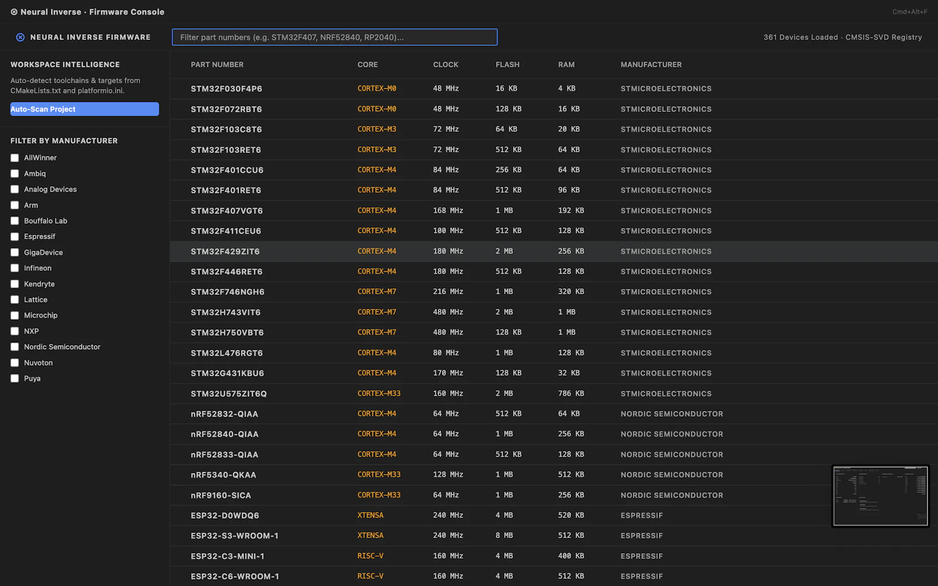This screenshot has width=938, height=586.
Task: Toggle the GigaDevice checkbox
Action: (x=15, y=253)
